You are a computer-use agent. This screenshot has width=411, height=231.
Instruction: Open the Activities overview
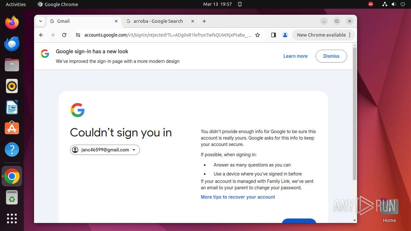[x=16, y=4]
